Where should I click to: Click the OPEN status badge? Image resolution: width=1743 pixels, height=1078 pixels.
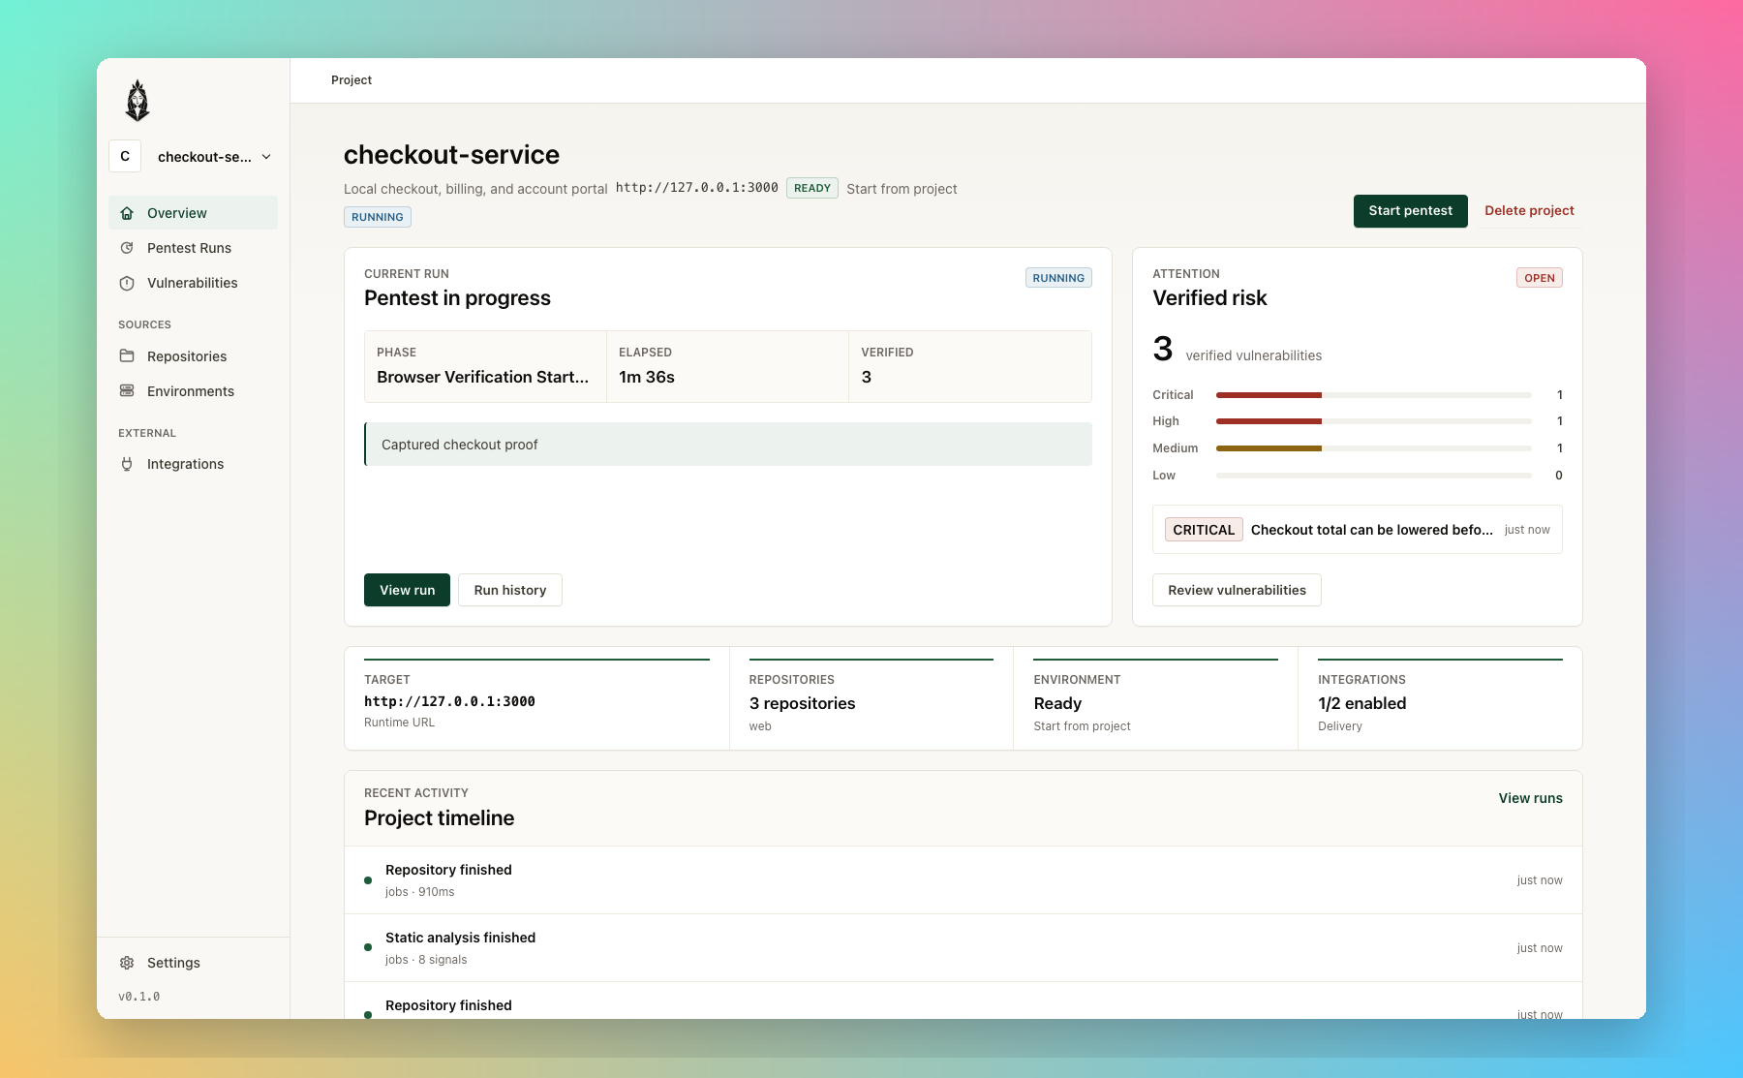coord(1540,278)
